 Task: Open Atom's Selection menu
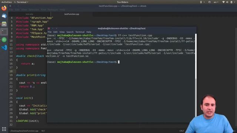[34, 10]
